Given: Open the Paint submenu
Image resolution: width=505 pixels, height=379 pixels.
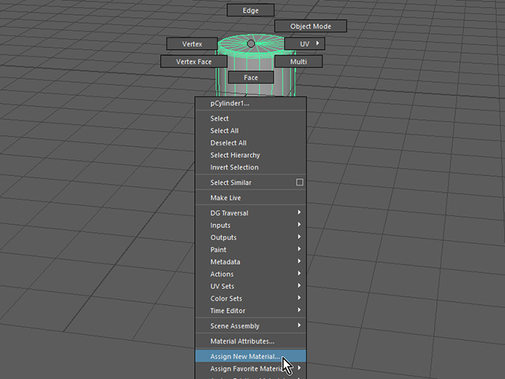Looking at the screenshot, I should 251,250.
